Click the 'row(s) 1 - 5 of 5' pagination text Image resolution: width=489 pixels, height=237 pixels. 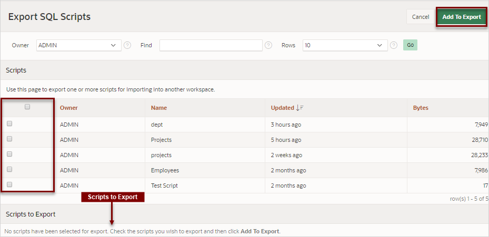(x=469, y=199)
